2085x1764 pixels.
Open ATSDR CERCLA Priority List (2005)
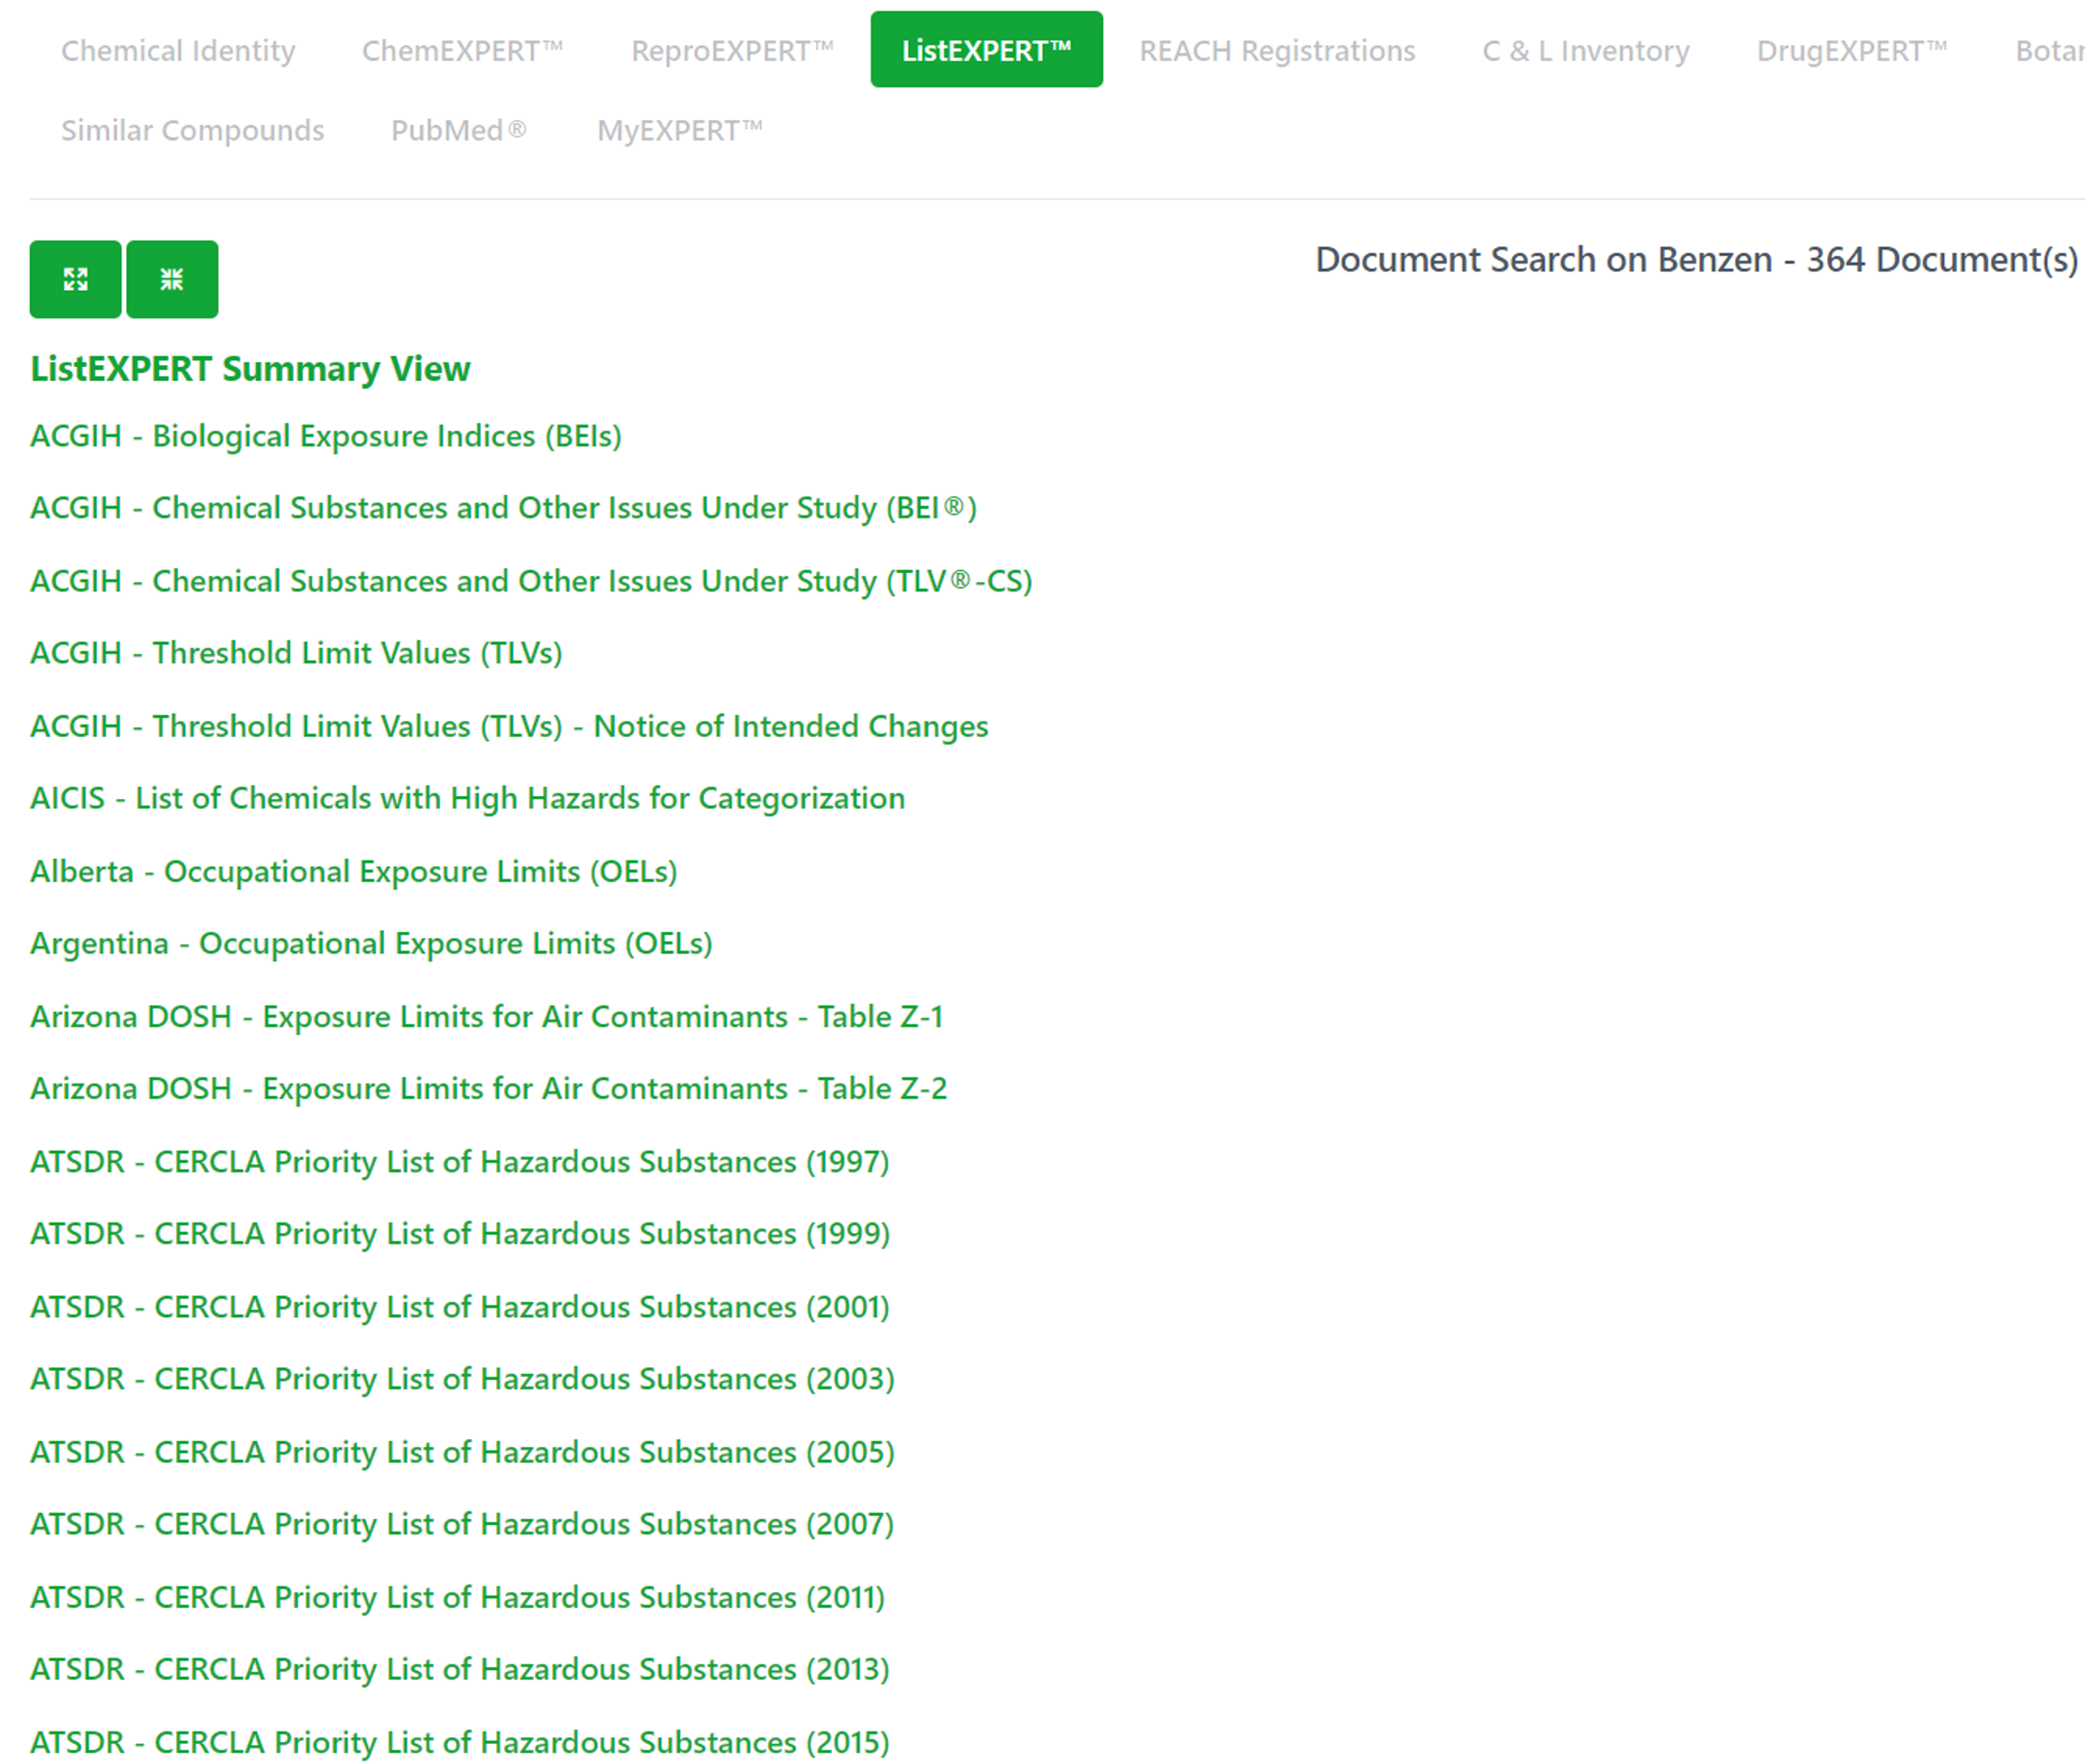coord(462,1452)
